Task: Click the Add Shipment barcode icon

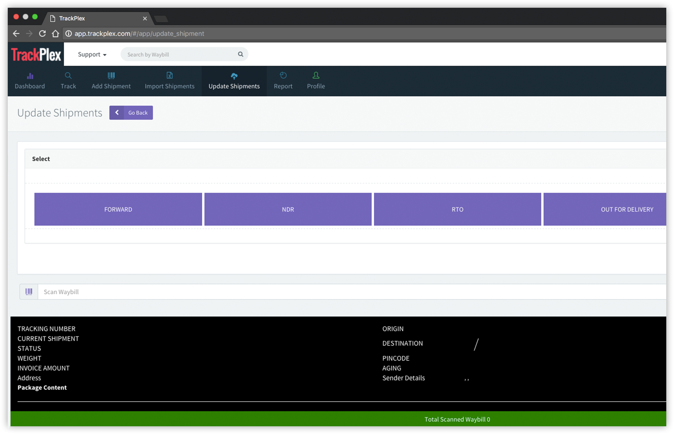Action: tap(111, 76)
